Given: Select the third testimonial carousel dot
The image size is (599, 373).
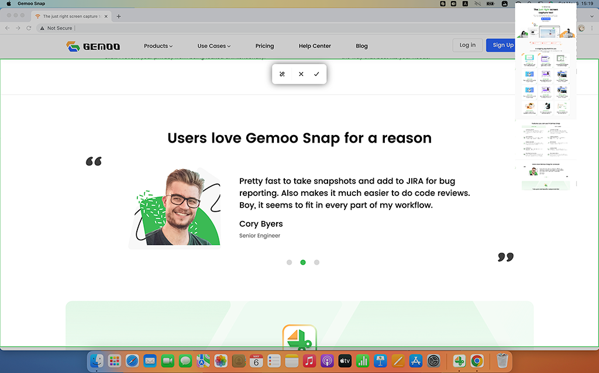Looking at the screenshot, I should pos(316,263).
